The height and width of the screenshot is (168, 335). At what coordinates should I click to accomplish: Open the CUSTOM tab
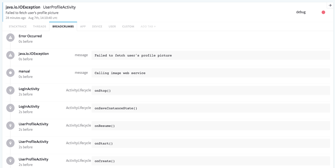pos(128,26)
